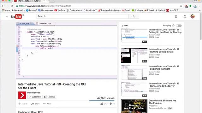Screen dimensions: 202x113
Task: Open thumbnail for Tutorial 52 Connecting to the Server
Action: (x=134, y=90)
